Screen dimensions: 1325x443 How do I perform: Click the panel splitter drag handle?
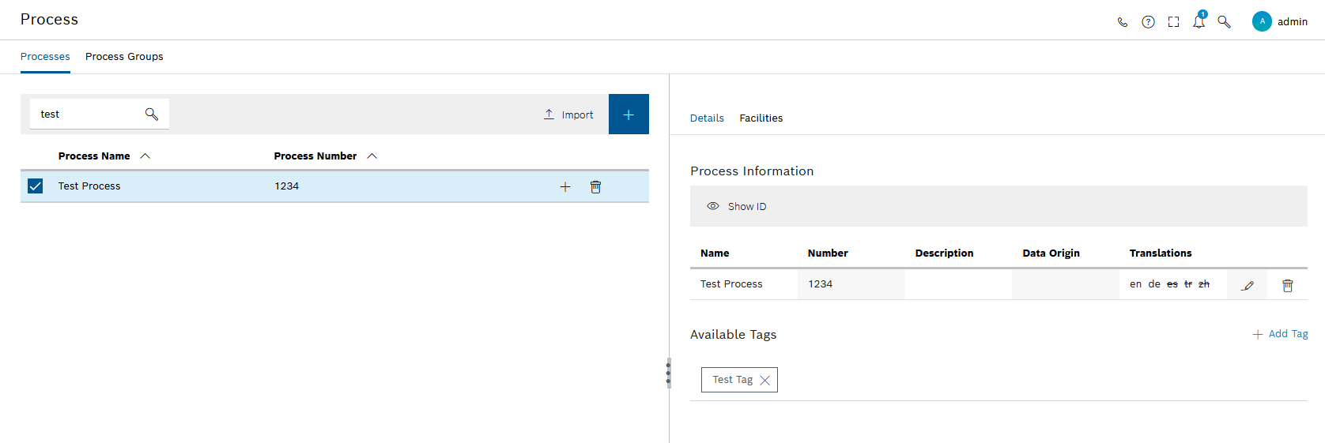point(668,373)
